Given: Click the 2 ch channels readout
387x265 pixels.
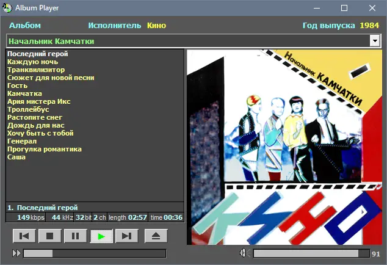Looking at the screenshot, I should pos(99,217).
